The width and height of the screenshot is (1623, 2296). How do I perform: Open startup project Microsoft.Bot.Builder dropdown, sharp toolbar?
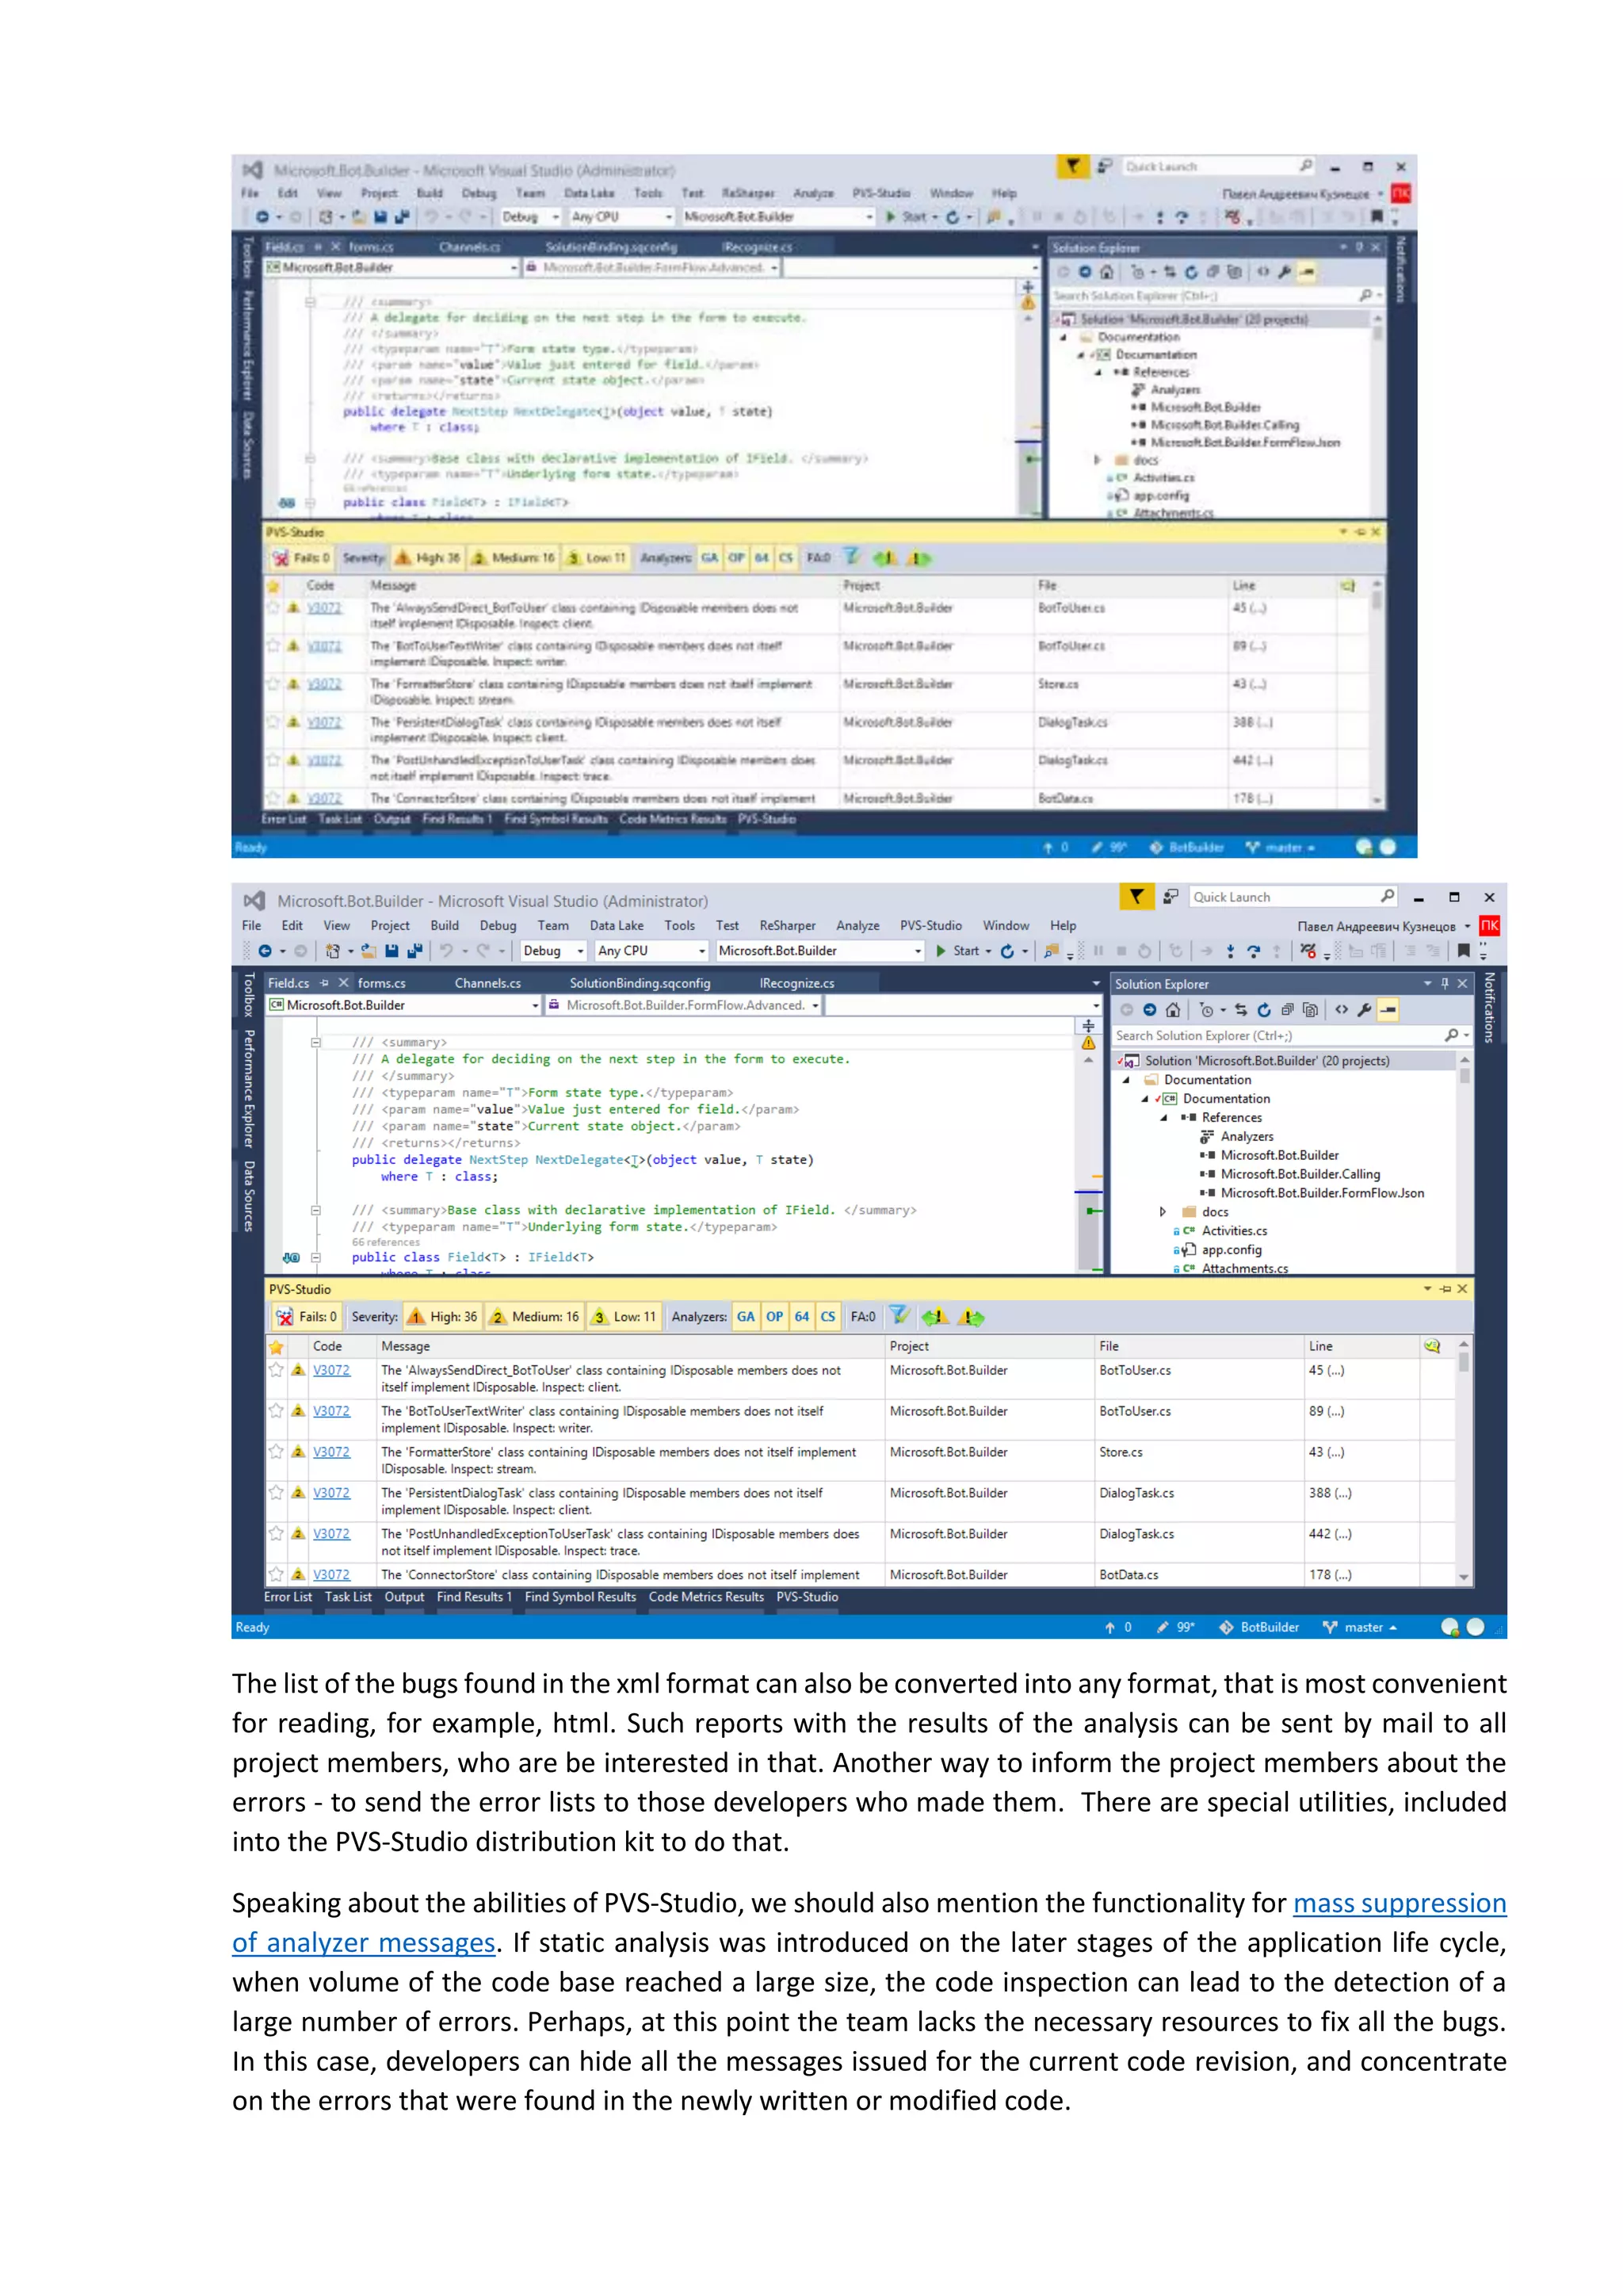point(819,951)
